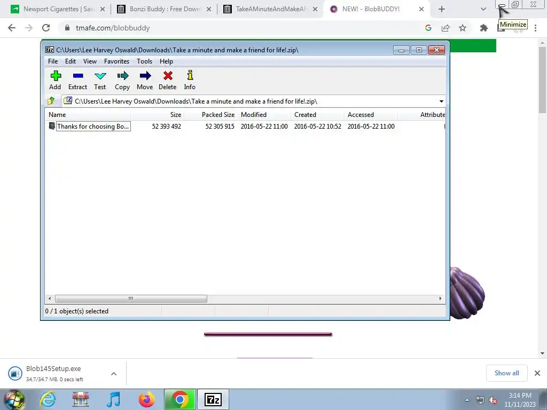This screenshot has height=410, width=547.
Task: Go up one folder level in 7-Zip
Action: coord(51,101)
